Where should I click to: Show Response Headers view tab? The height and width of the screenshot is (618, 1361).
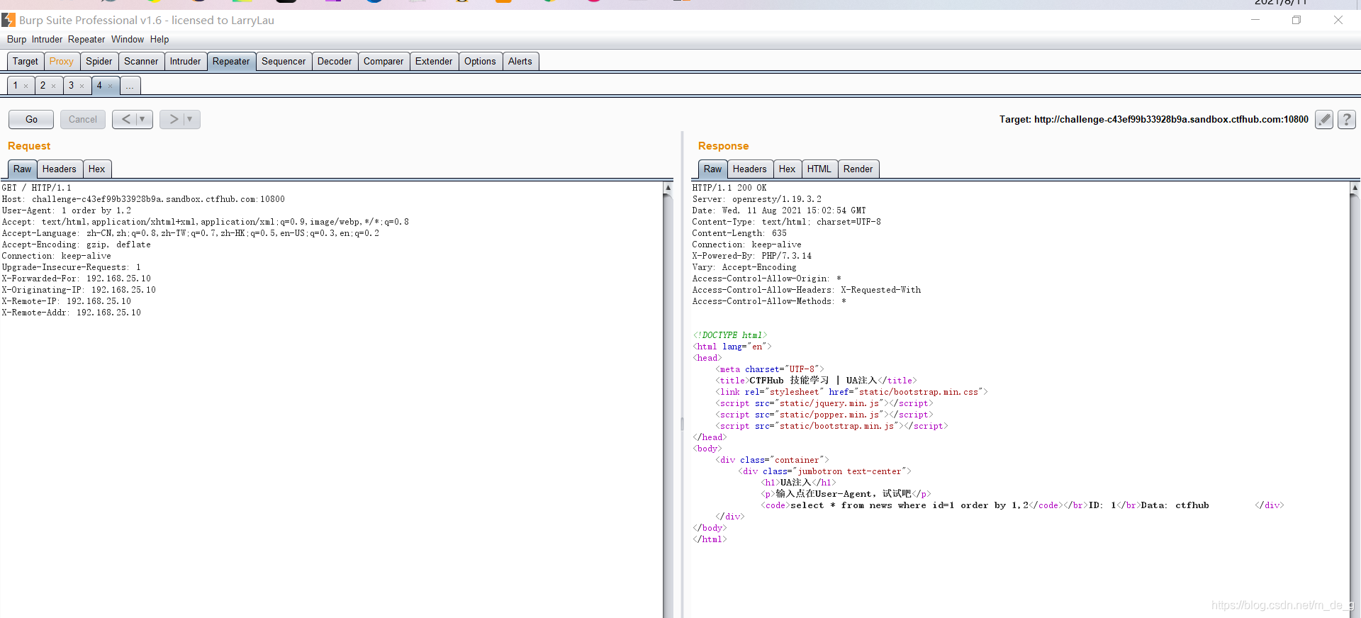(x=749, y=169)
